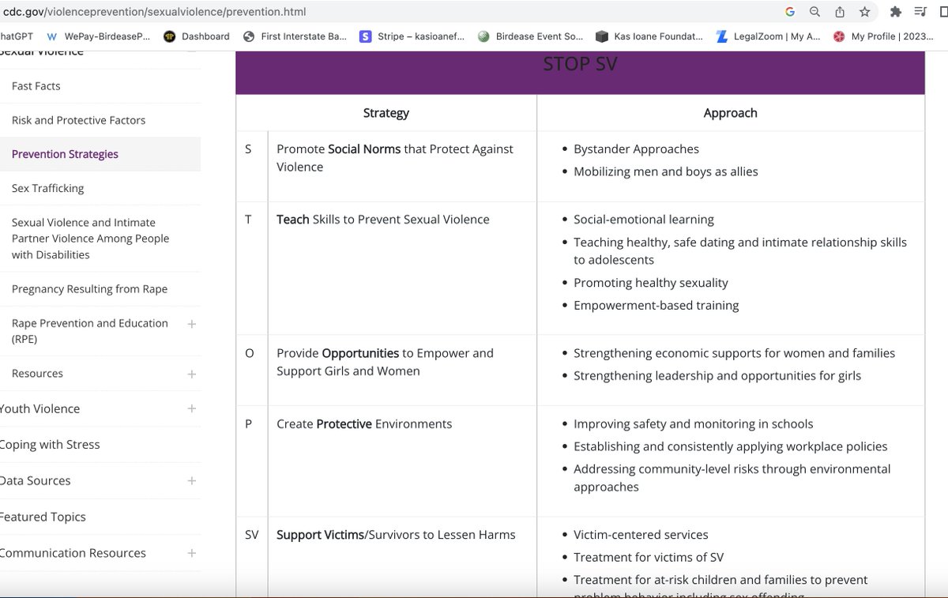Screen dimensions: 948x598
Task: Open Youth Violence sidebar link
Action: point(39,408)
